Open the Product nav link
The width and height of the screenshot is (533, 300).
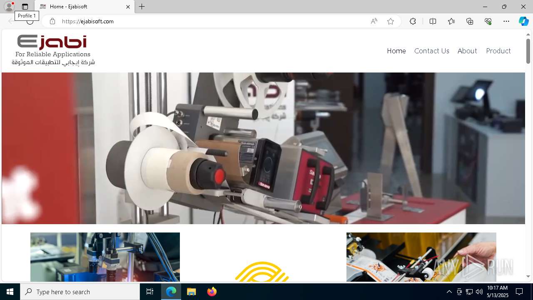(498, 51)
